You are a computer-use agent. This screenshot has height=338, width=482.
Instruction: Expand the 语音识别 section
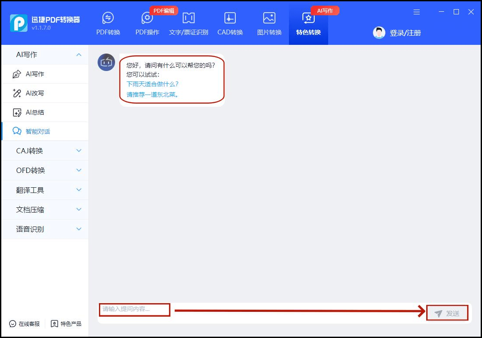pyautogui.click(x=79, y=229)
